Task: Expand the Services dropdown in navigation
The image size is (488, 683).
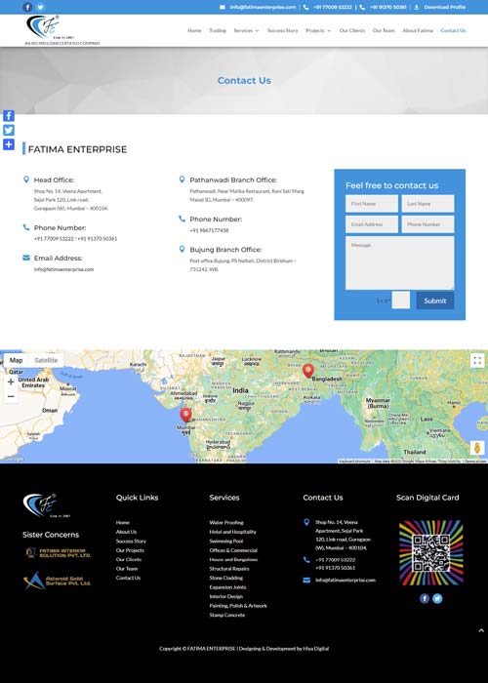Action: [246, 30]
